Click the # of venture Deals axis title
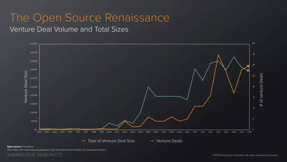The image size is (287, 162). pyautogui.click(x=261, y=90)
